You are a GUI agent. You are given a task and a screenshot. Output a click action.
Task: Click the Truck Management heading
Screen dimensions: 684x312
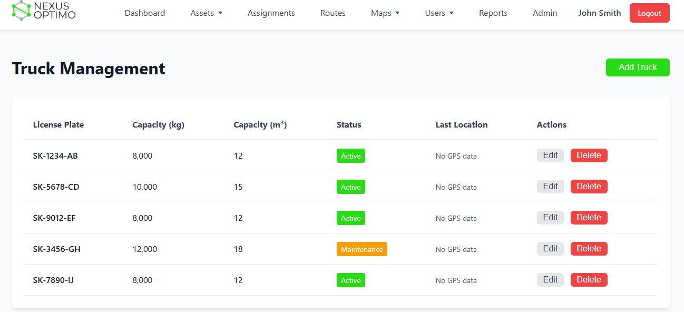point(89,69)
